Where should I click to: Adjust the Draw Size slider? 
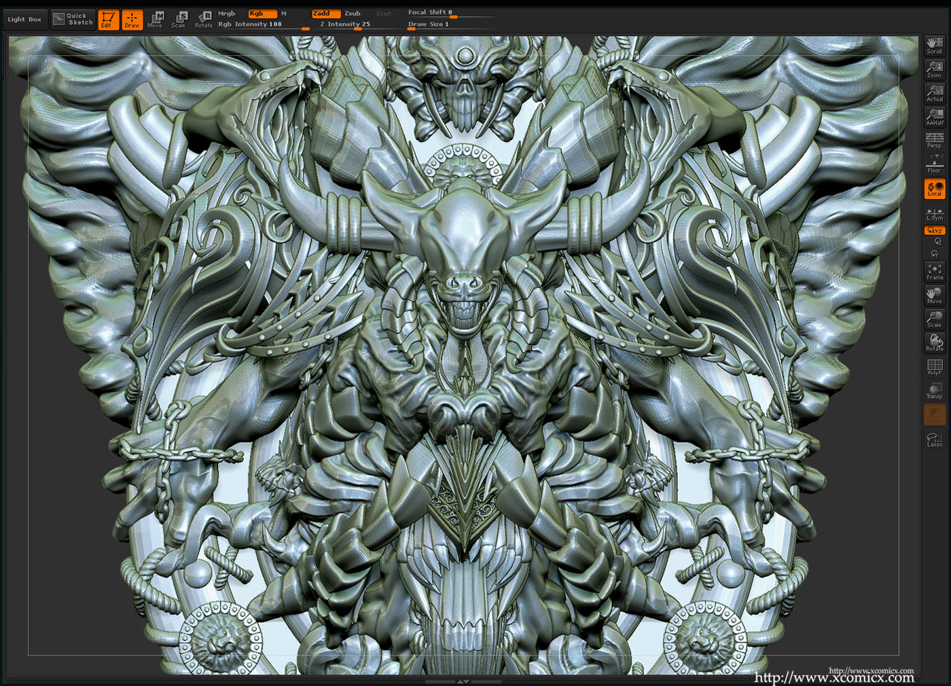click(452, 24)
